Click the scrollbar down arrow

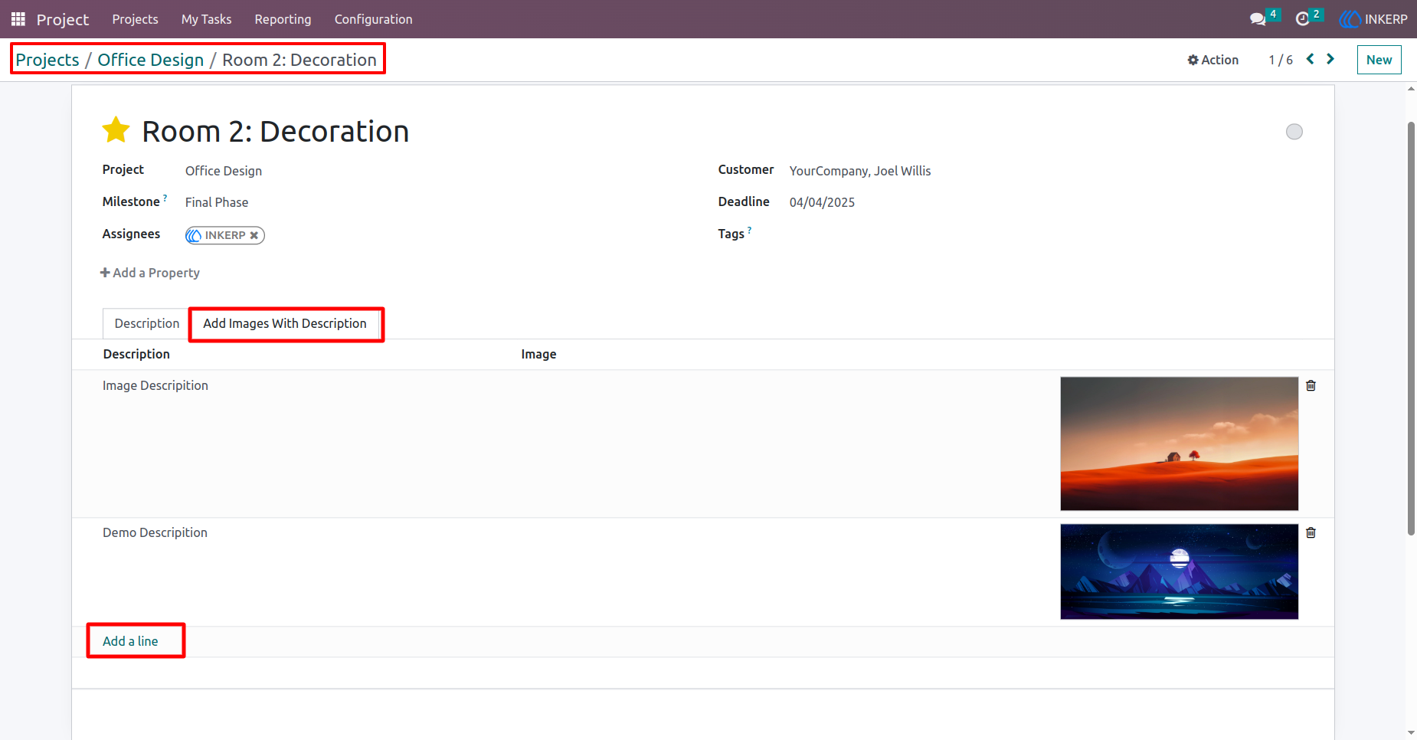pos(1411,733)
